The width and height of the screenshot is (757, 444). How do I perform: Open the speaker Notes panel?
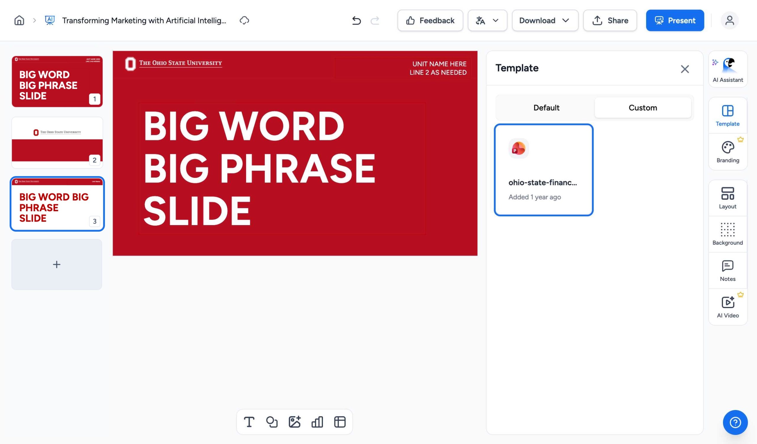pyautogui.click(x=727, y=270)
